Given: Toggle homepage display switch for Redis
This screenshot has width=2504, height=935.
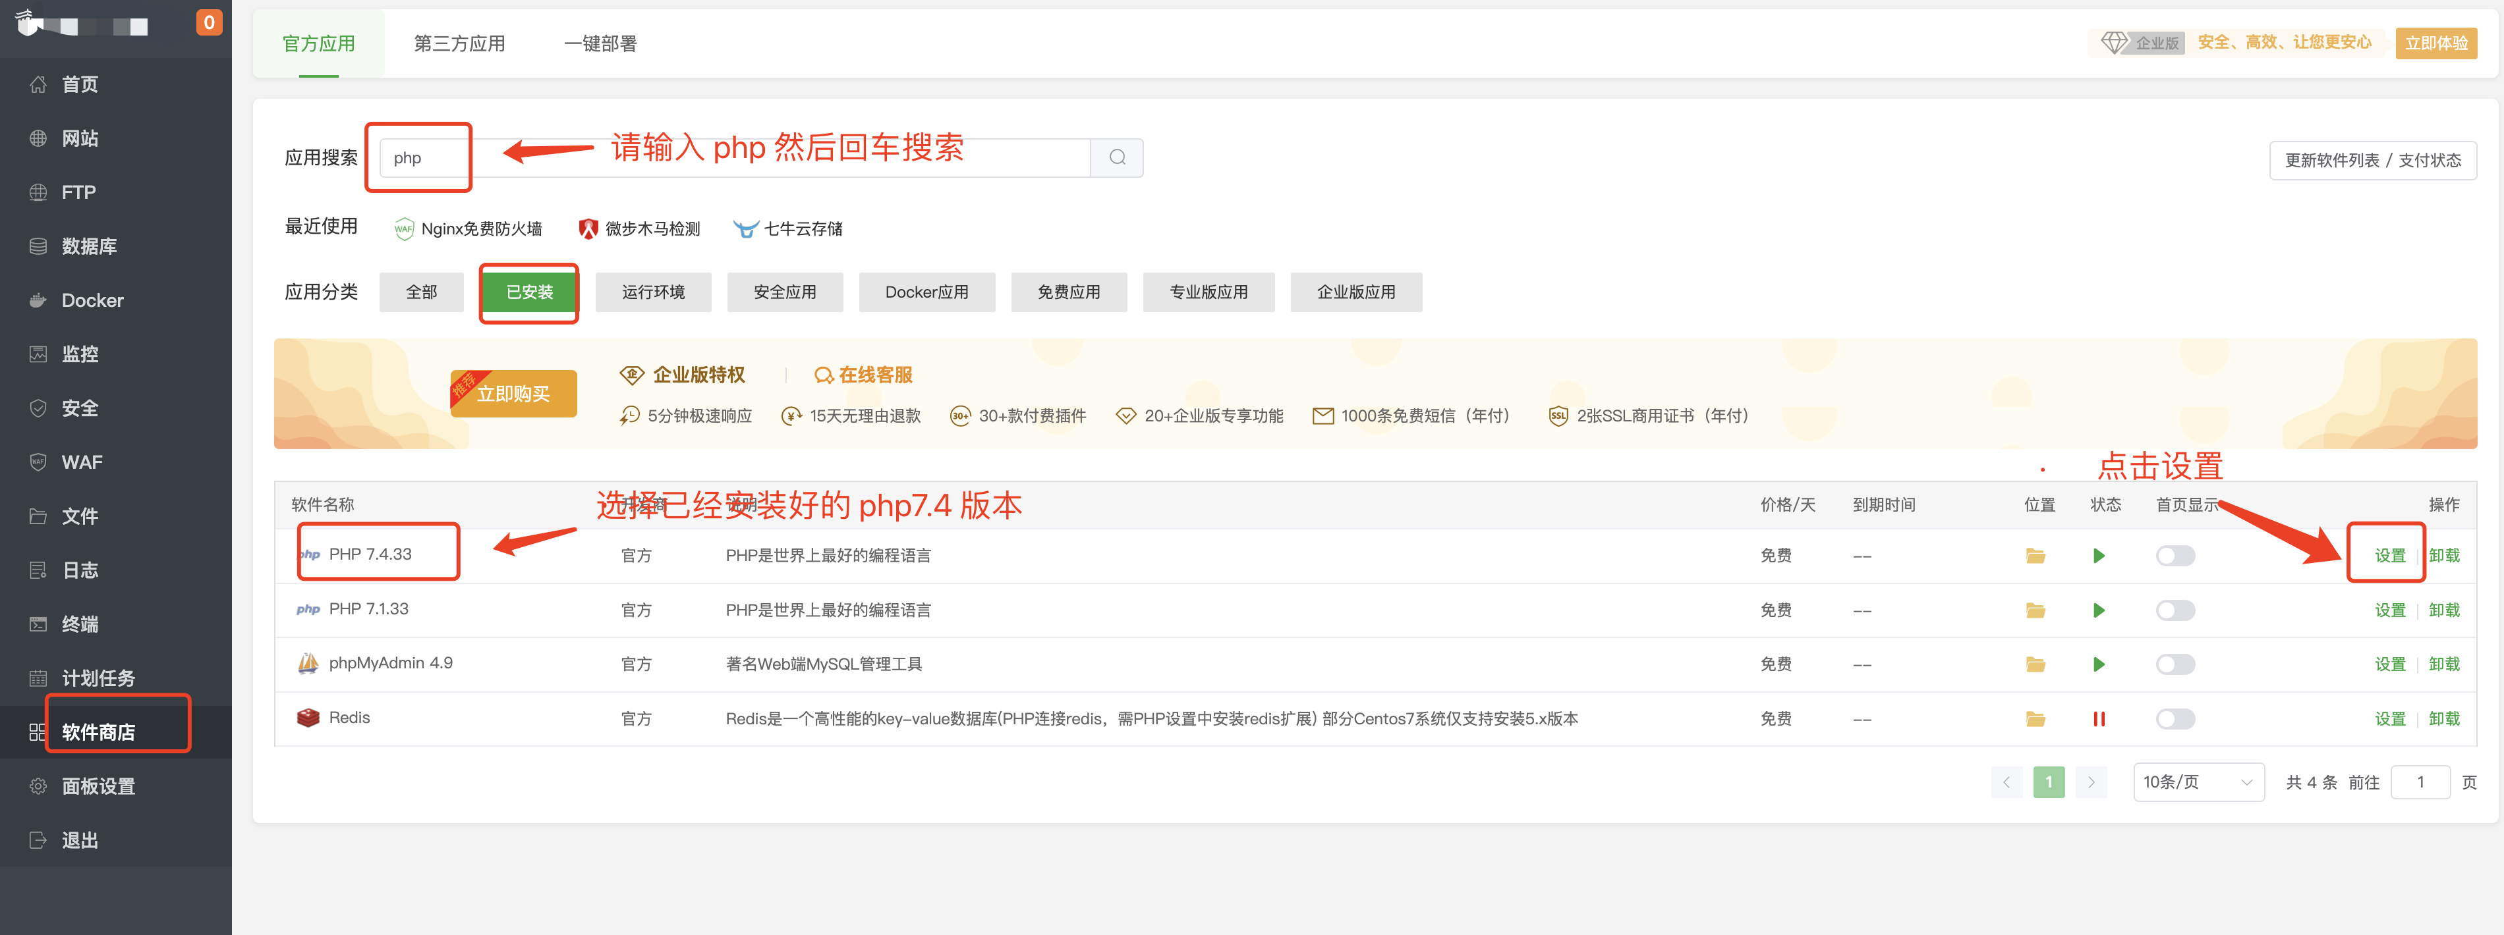Looking at the screenshot, I should pos(2175,718).
